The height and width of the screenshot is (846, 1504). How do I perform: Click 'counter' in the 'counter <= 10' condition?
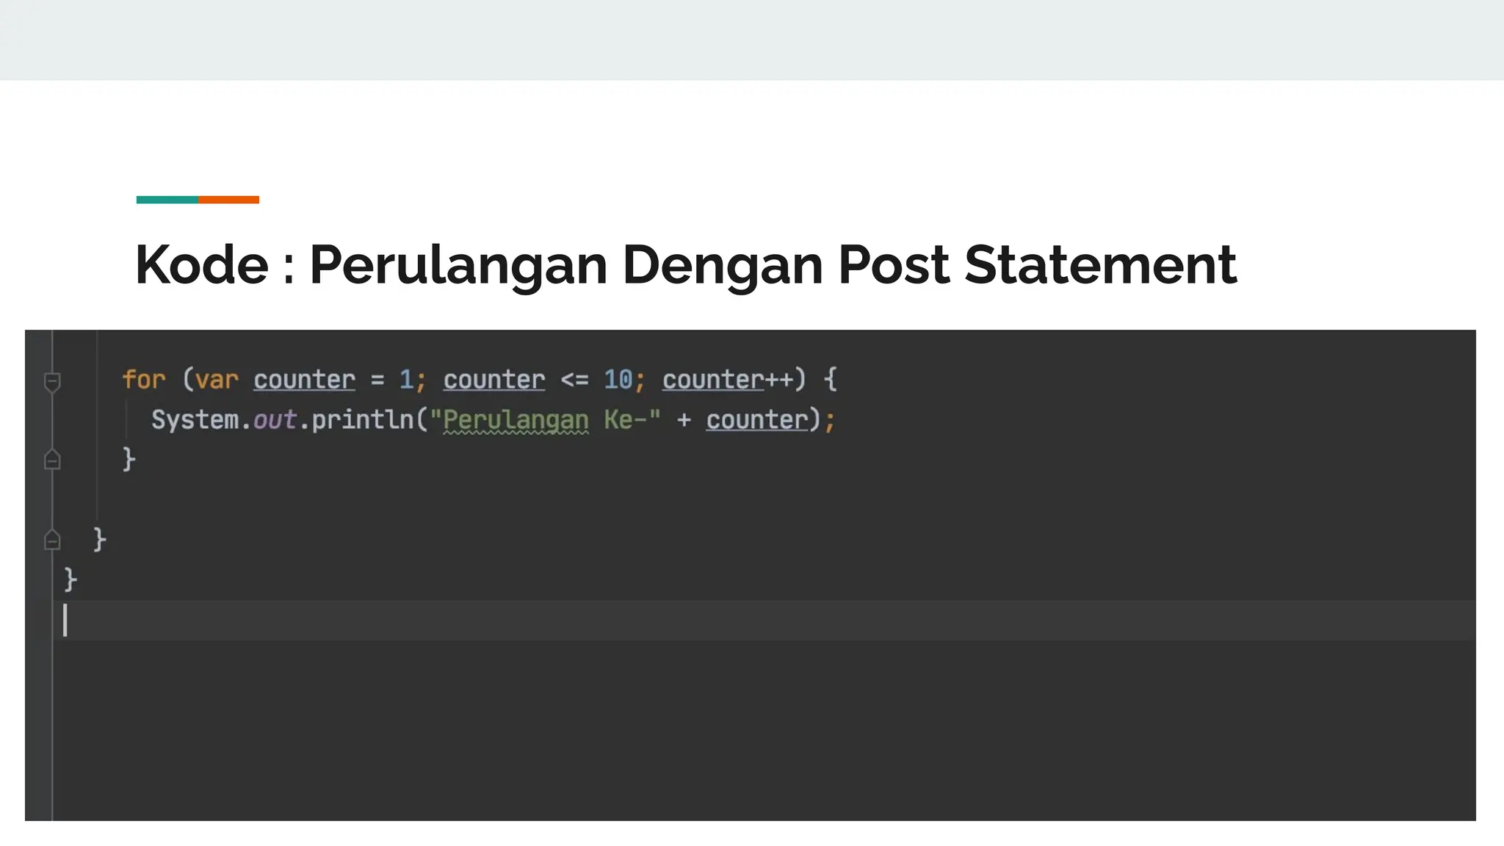[x=494, y=380]
